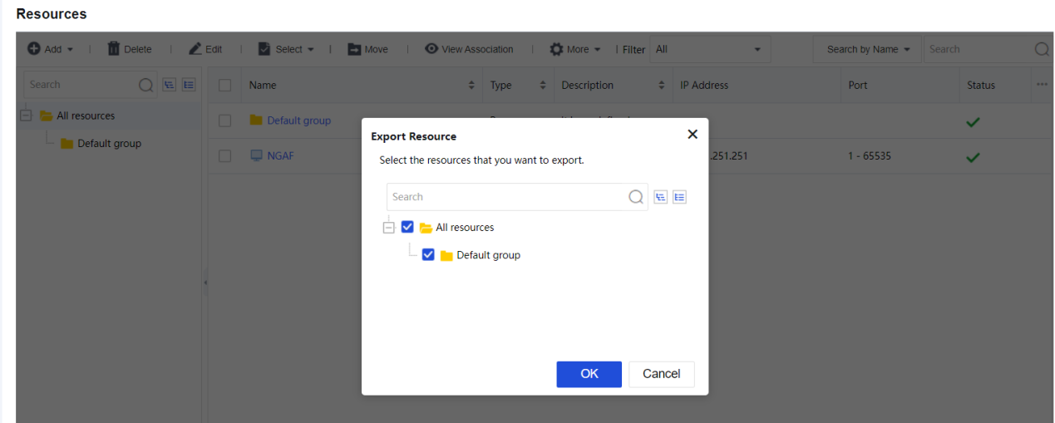
Task: Uncheck the Default group checkbox in dialog
Action: coord(428,255)
